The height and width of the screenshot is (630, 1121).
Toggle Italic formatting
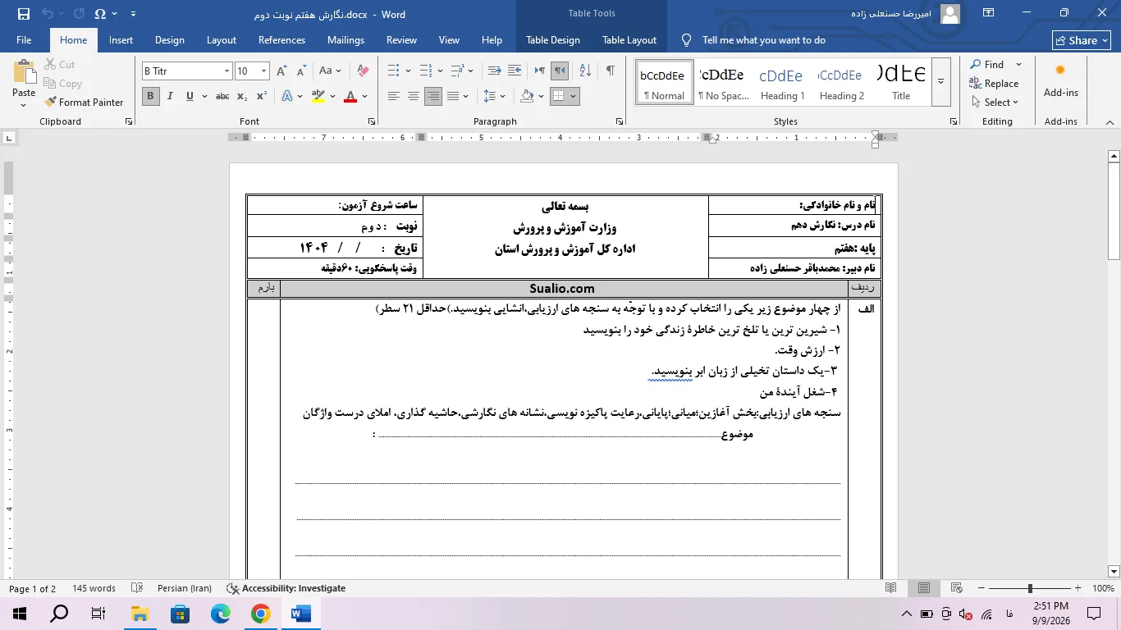click(170, 96)
